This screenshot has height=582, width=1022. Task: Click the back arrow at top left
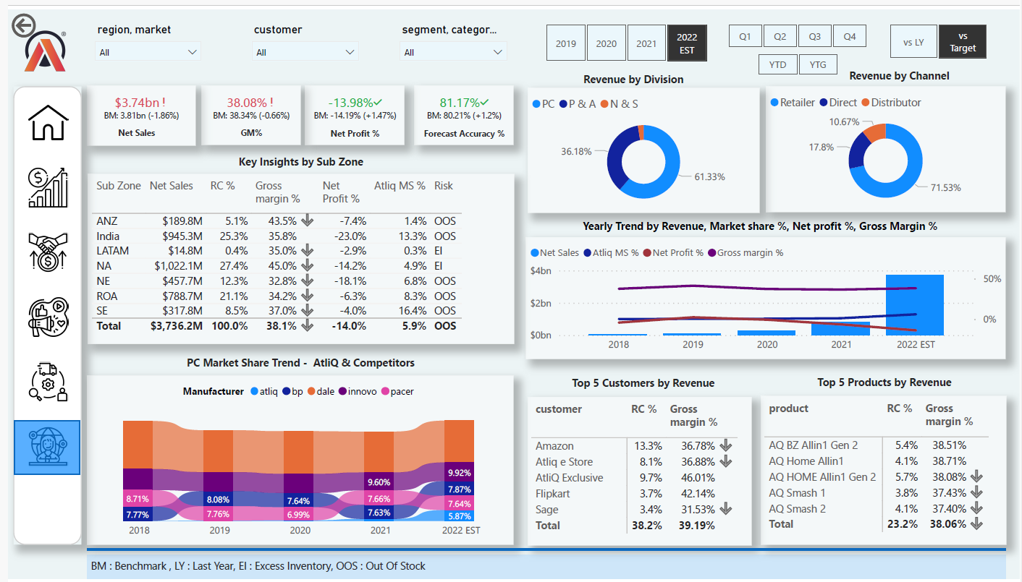tap(25, 25)
